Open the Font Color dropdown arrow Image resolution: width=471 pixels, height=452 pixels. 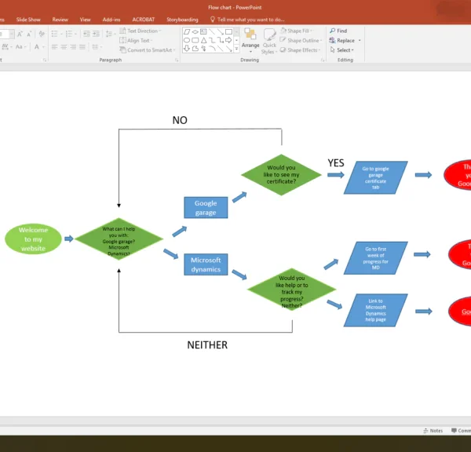coord(43,47)
